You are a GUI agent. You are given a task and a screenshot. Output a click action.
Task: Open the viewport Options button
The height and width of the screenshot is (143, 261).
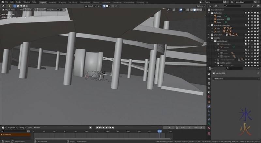(201, 6)
